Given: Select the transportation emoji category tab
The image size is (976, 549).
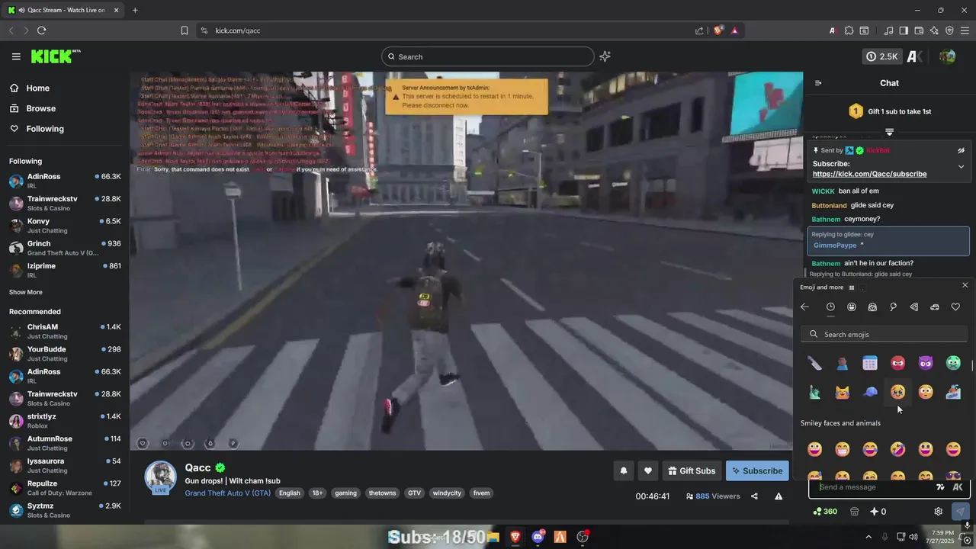Looking at the screenshot, I should [x=935, y=307].
